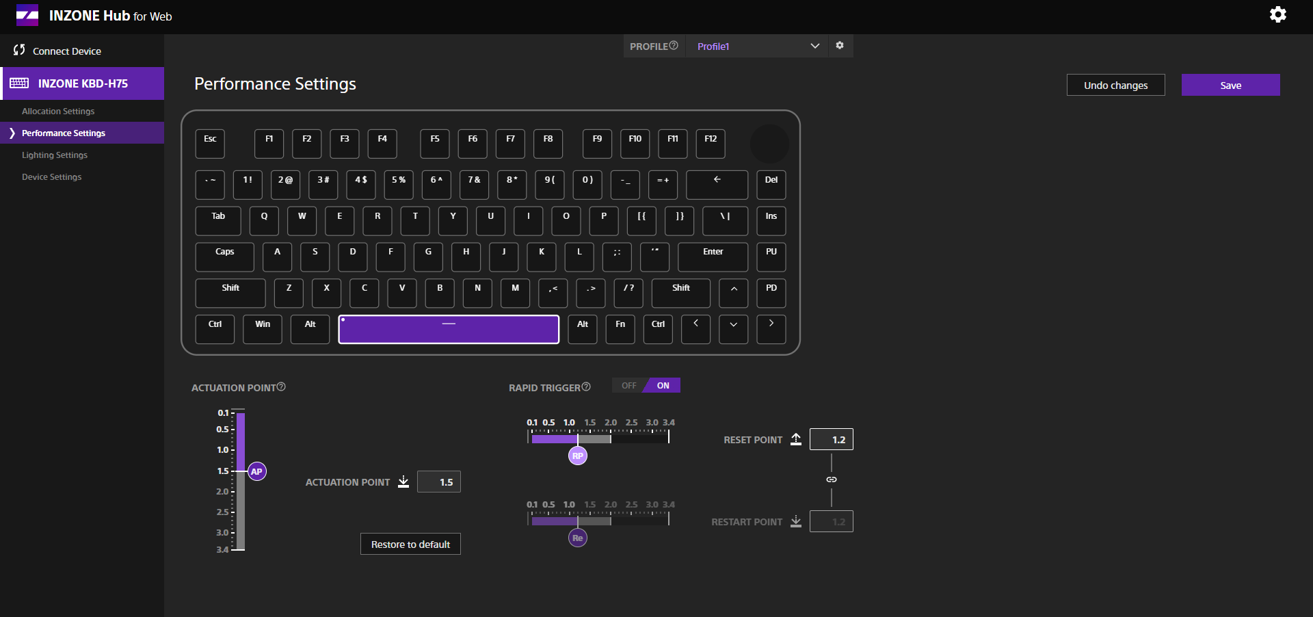
Task: Click the link icon between reset and restart points
Action: (x=832, y=480)
